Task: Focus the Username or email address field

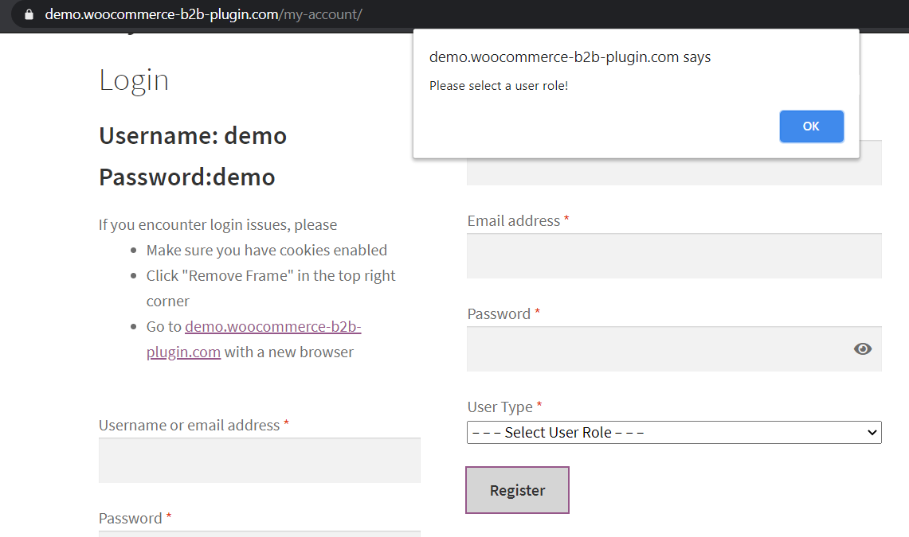Action: coord(259,460)
